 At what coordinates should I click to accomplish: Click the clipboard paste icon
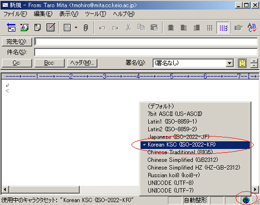pos(154,28)
